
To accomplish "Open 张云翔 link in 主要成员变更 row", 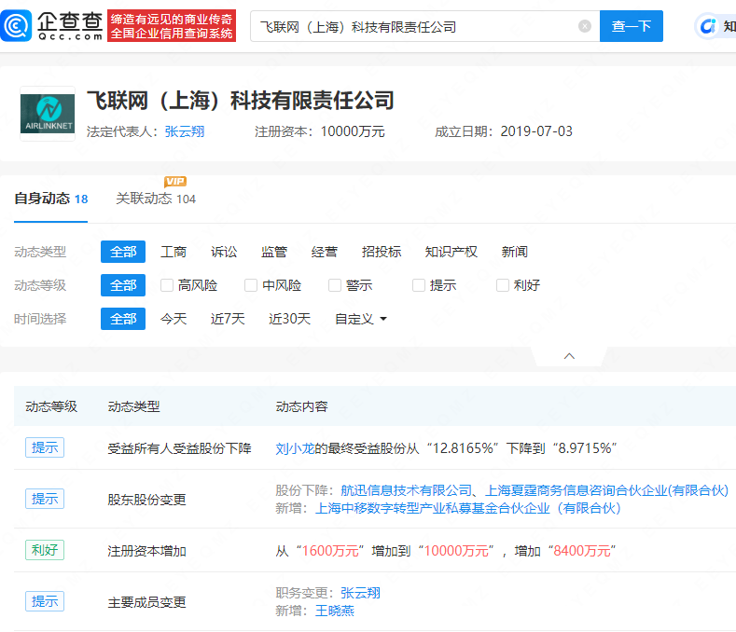I will [x=360, y=593].
